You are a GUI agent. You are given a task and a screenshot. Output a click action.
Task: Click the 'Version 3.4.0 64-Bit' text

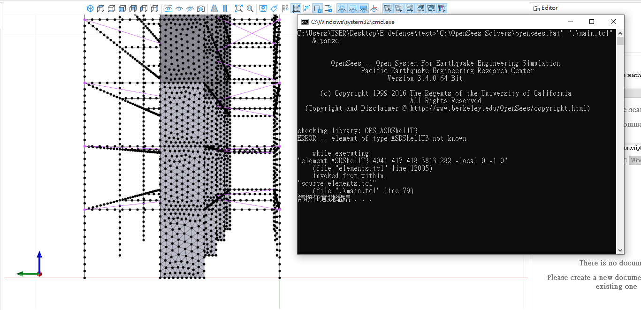[425, 78]
